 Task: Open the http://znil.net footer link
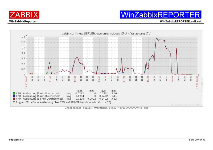16,140
